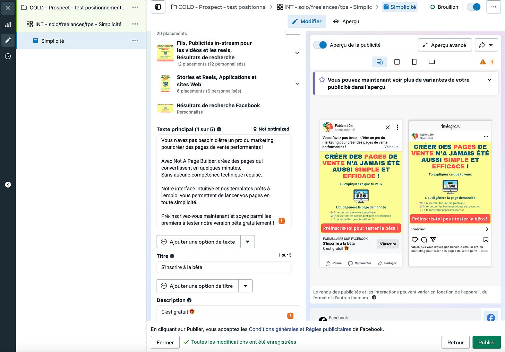Edit the Texte principal text area
This screenshot has height=352, width=505.
pos(224,182)
